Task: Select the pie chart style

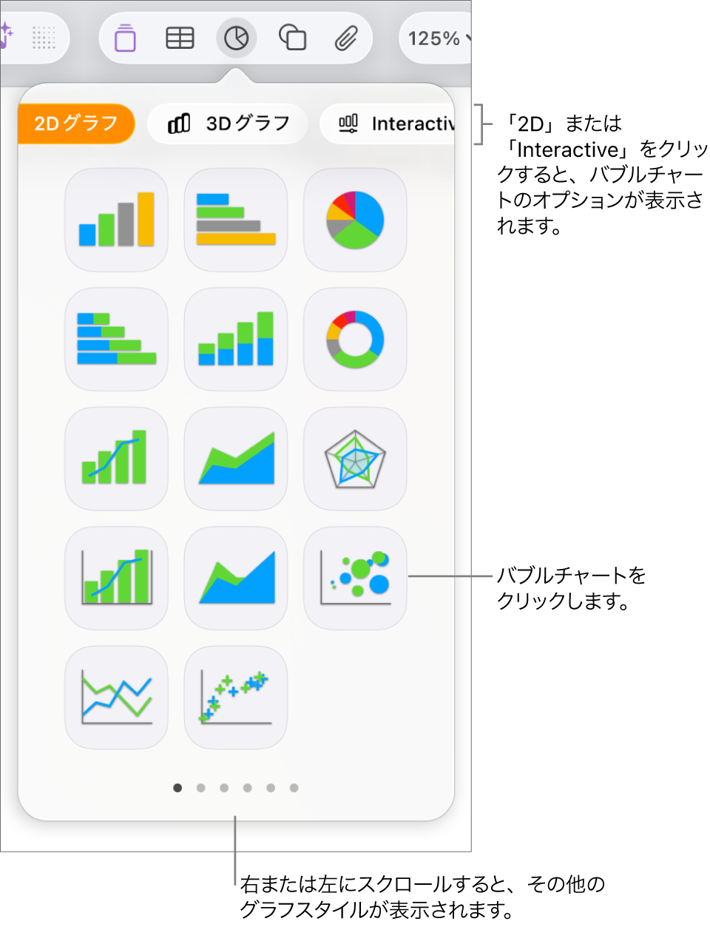Action: tap(355, 220)
